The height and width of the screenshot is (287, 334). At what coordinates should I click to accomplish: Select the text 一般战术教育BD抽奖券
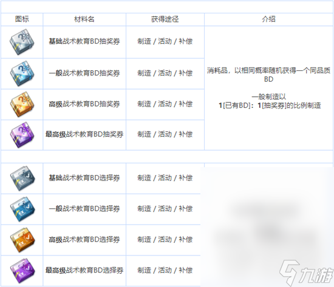click(x=84, y=73)
